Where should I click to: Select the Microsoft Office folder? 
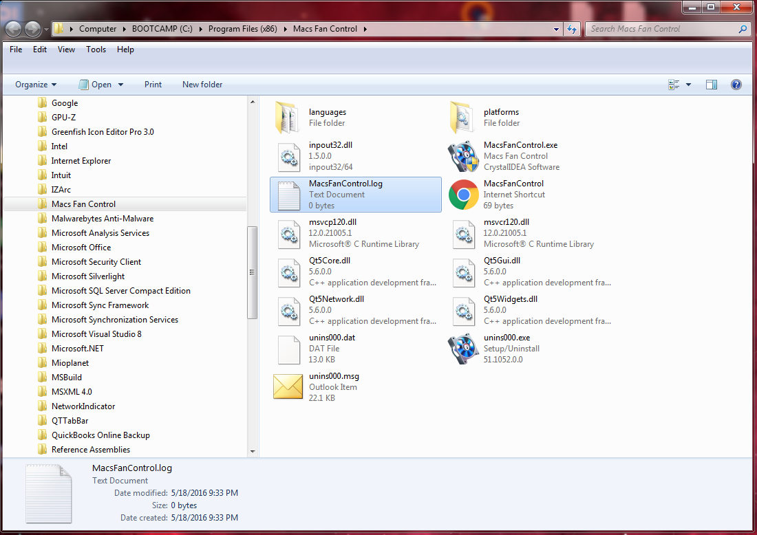[81, 248]
